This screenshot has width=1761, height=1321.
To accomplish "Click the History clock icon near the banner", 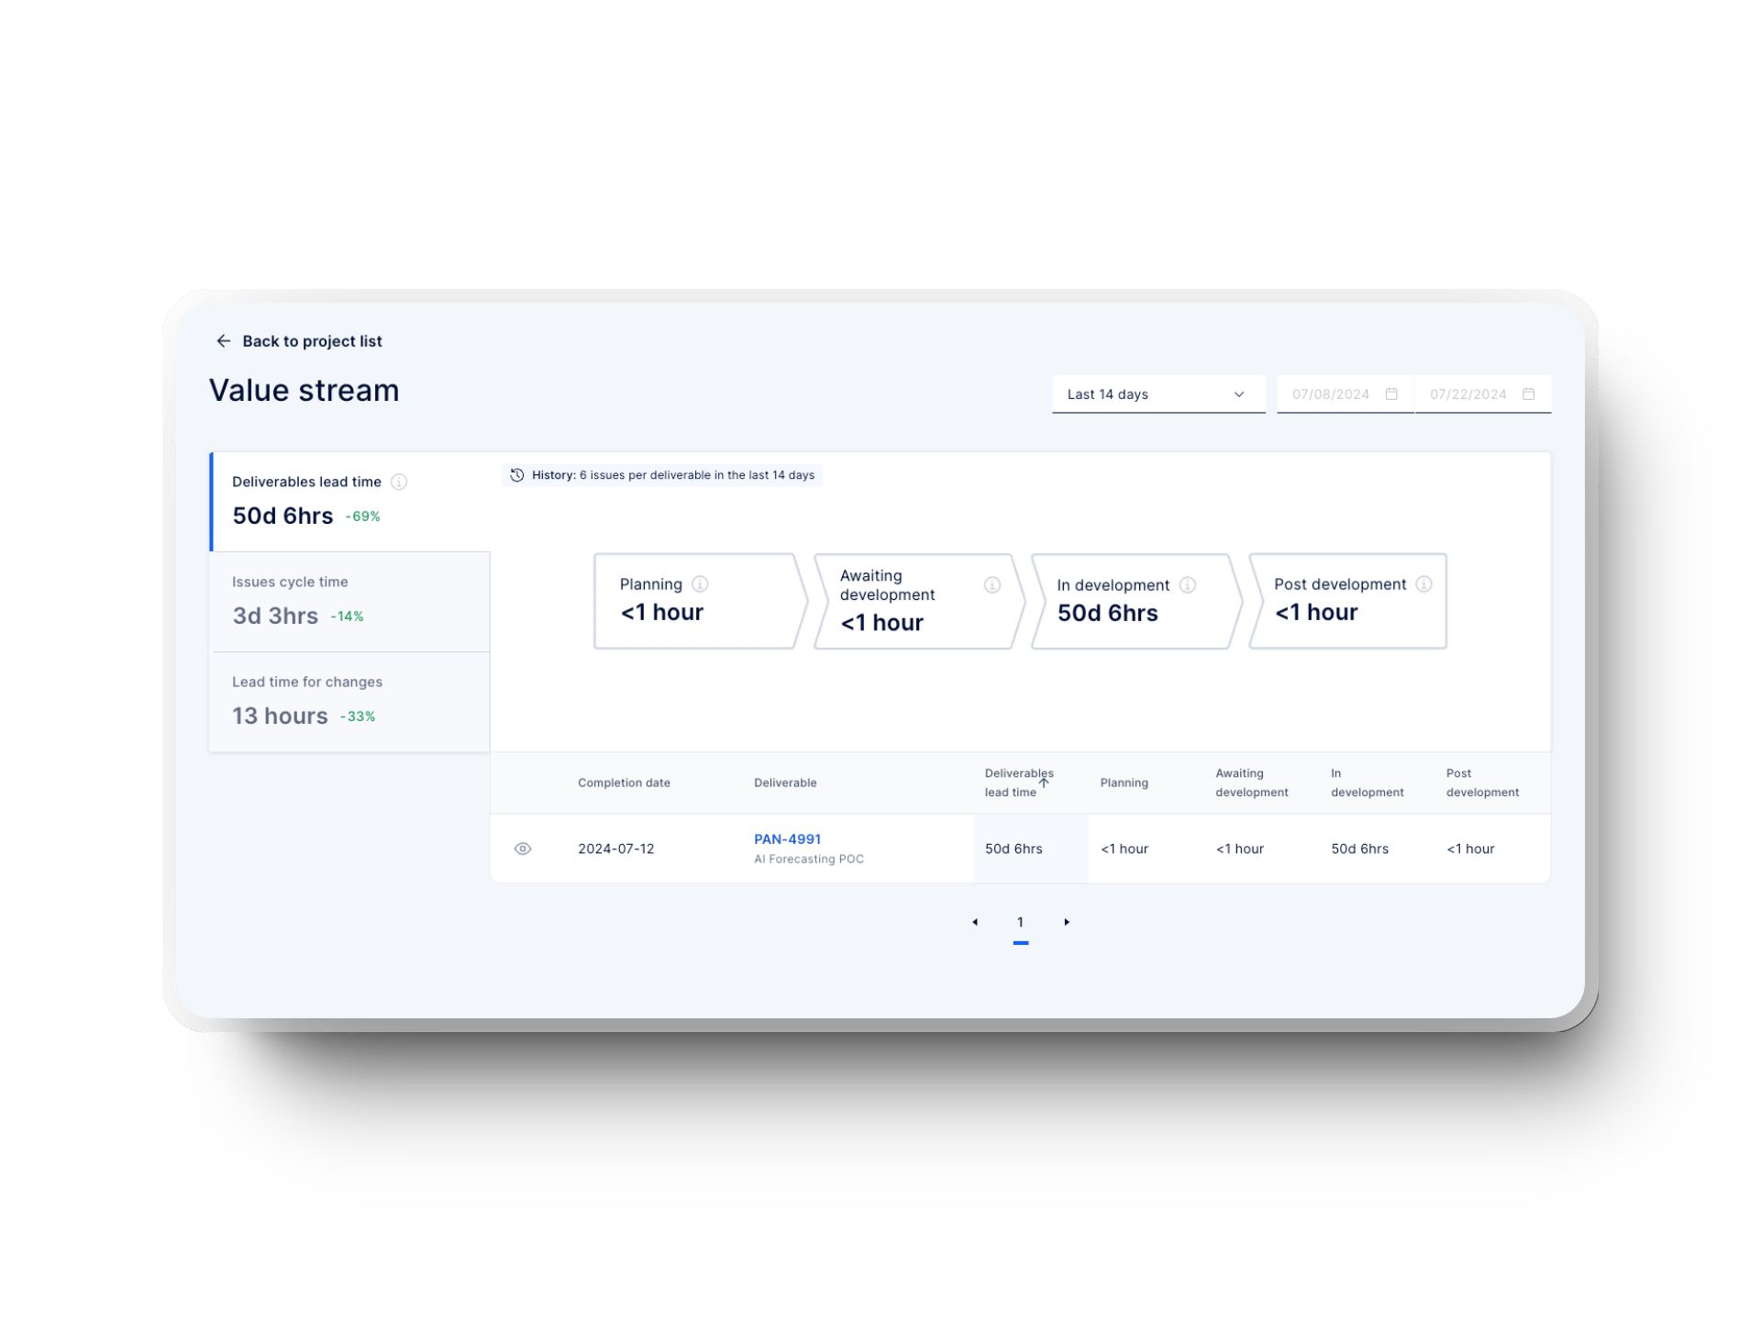I will point(516,475).
